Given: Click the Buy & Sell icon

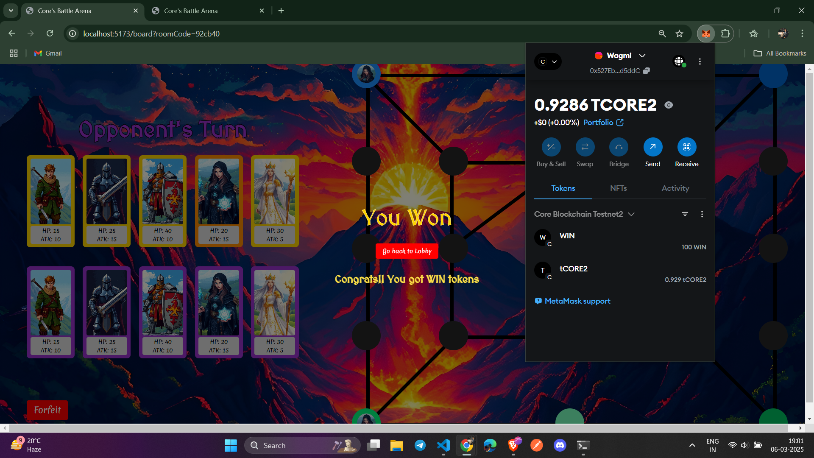Looking at the screenshot, I should 551,147.
